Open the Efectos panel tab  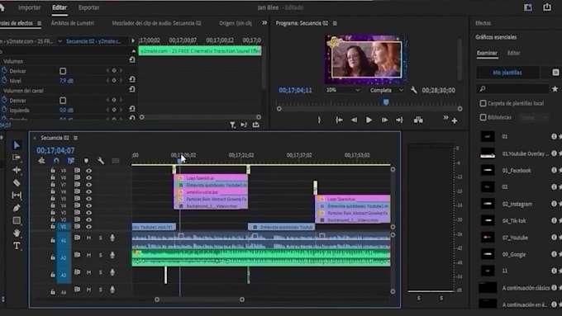(483, 23)
